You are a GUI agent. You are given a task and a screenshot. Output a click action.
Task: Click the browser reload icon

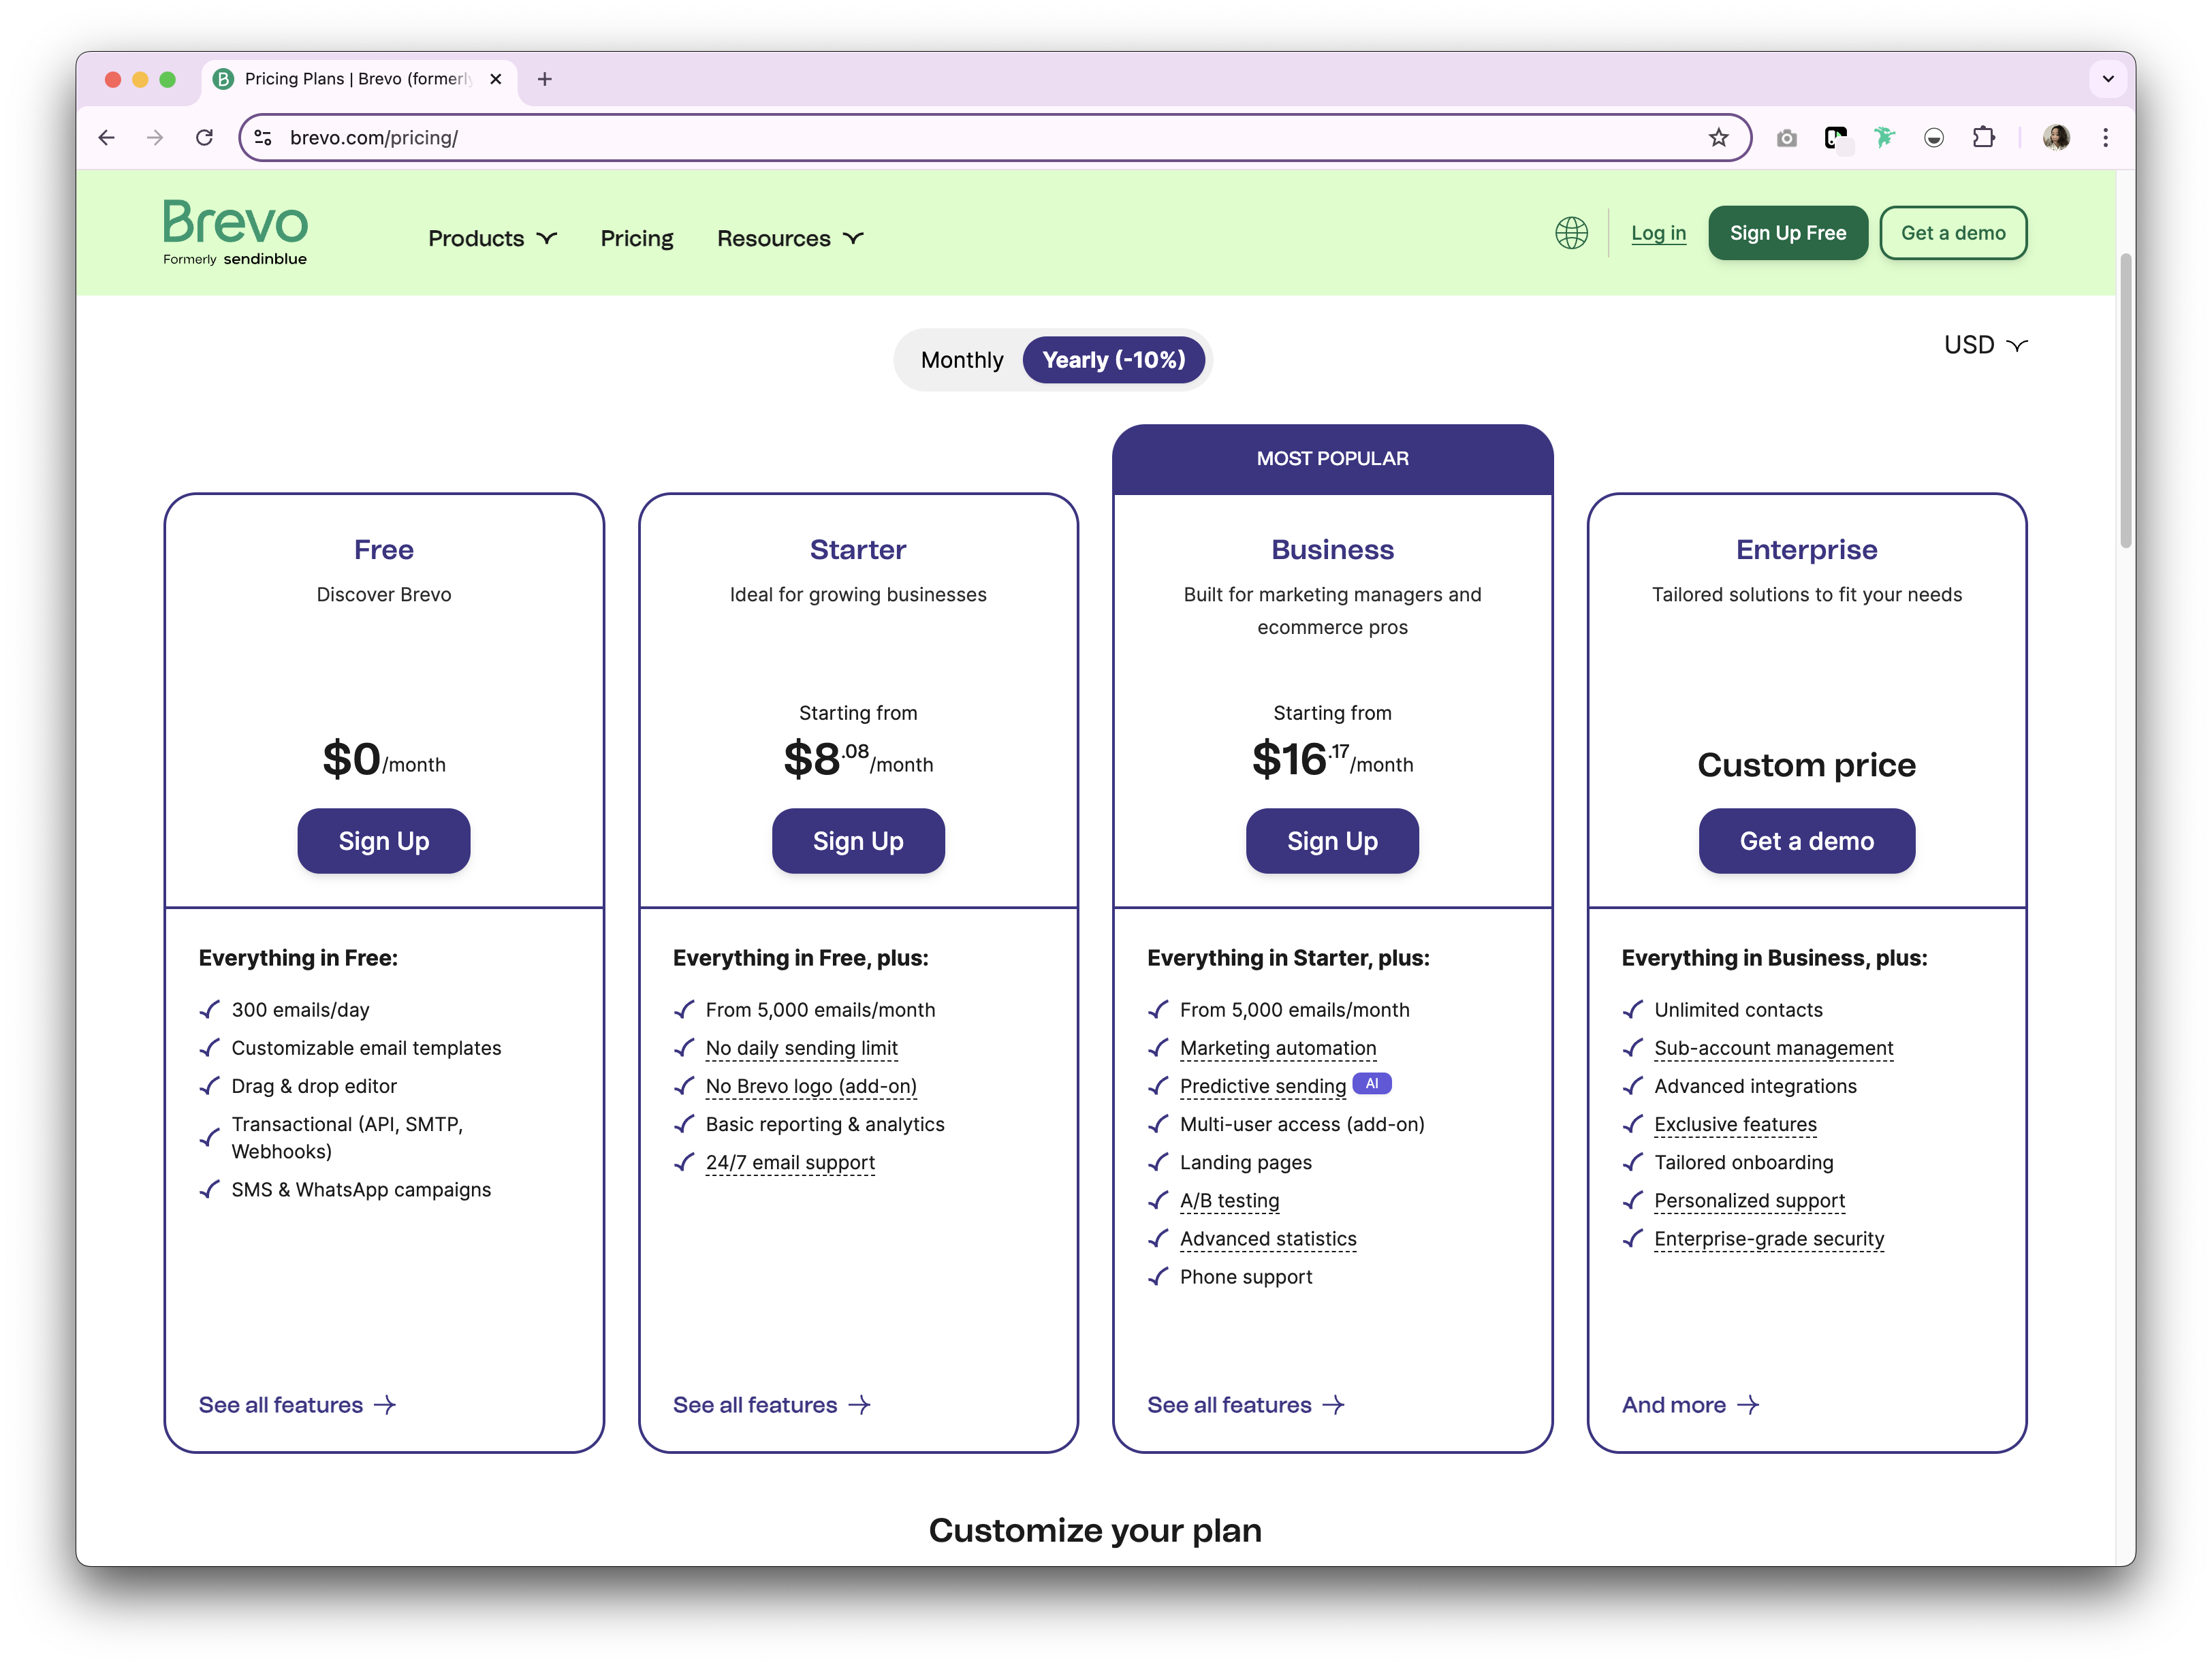click(204, 138)
